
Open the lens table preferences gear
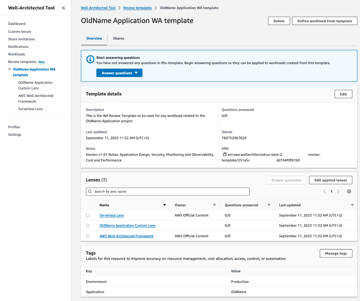coord(349,192)
